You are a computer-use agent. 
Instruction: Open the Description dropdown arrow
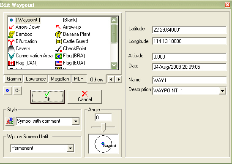pos(222,91)
